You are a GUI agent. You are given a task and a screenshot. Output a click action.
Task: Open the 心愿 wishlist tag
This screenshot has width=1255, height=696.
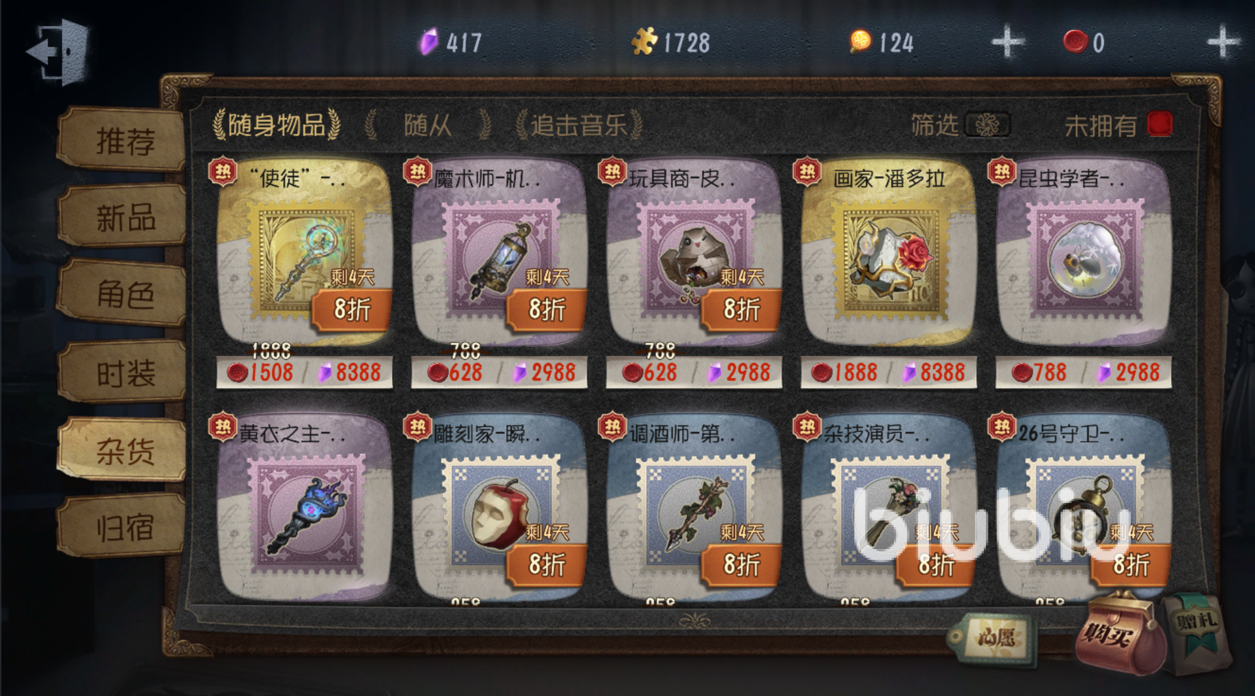pyautogui.click(x=995, y=638)
